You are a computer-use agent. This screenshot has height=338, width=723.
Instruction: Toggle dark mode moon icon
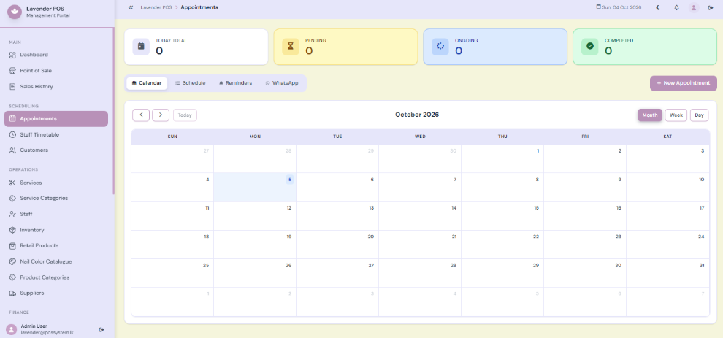(x=659, y=7)
